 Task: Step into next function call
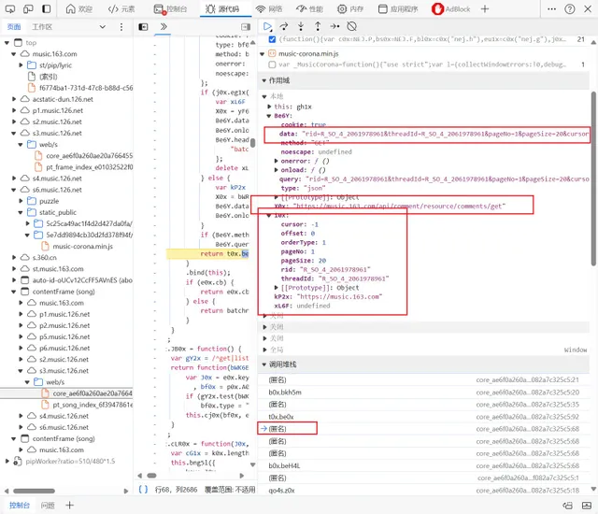click(x=301, y=26)
